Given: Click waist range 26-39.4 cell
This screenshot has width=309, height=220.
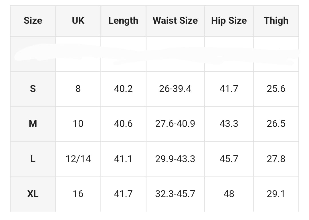Looking at the screenshot, I should 175,89.
